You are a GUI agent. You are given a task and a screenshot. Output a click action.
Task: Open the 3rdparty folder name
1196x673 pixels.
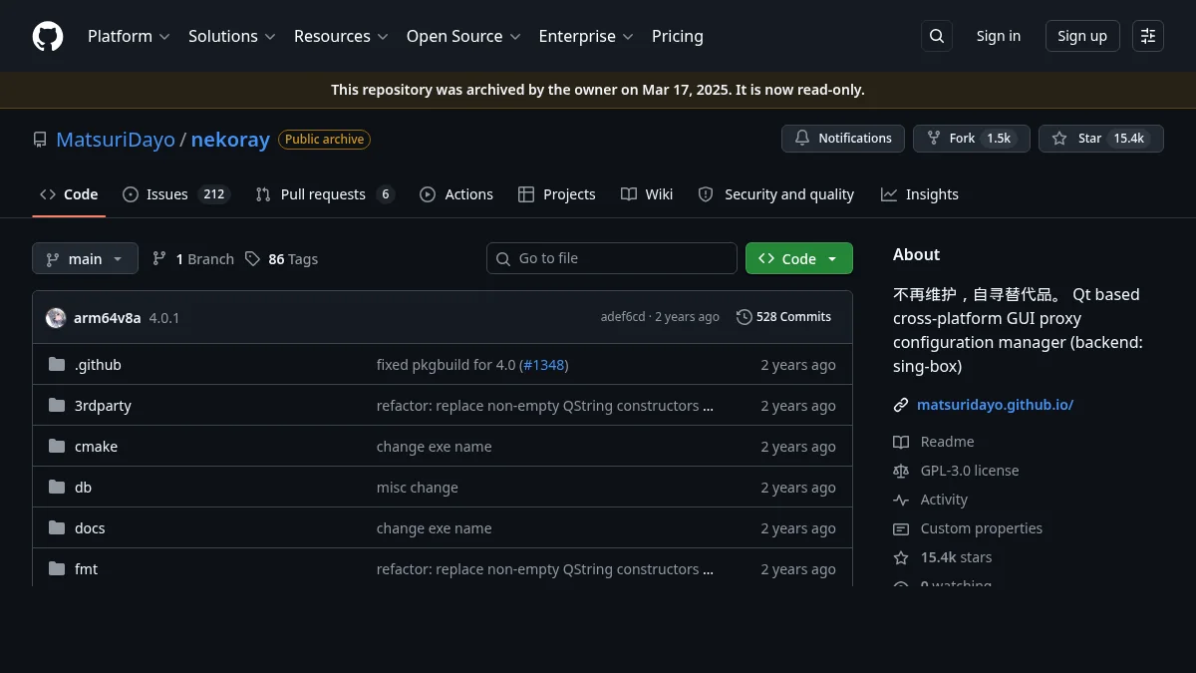[x=103, y=406]
